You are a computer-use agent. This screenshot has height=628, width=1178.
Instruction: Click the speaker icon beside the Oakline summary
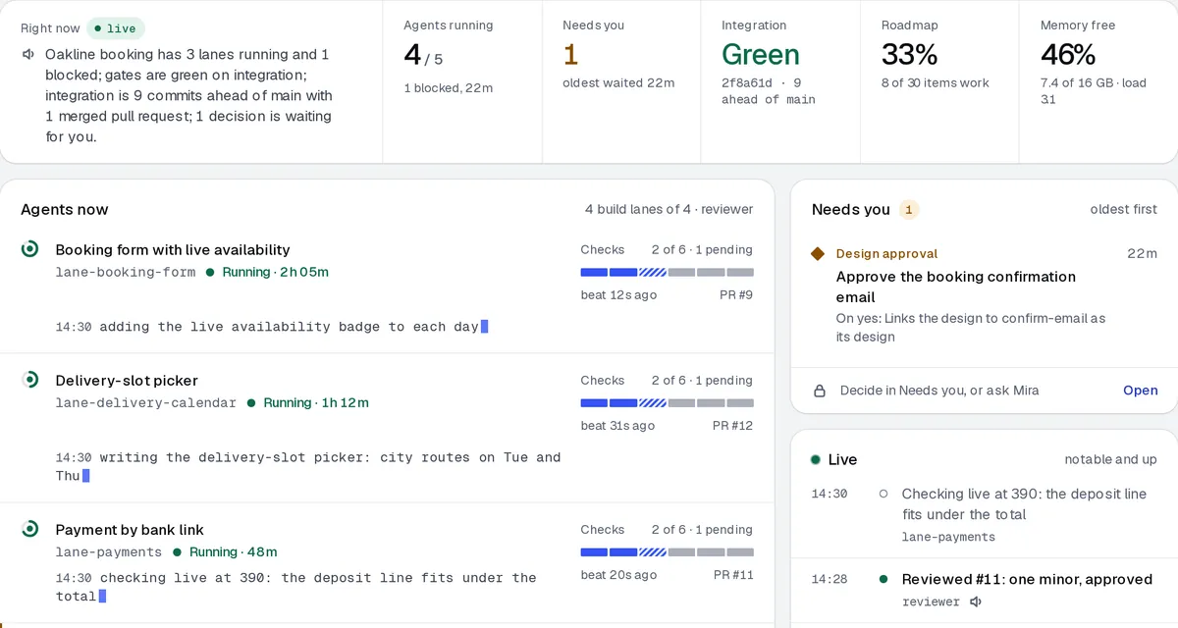[x=28, y=55]
